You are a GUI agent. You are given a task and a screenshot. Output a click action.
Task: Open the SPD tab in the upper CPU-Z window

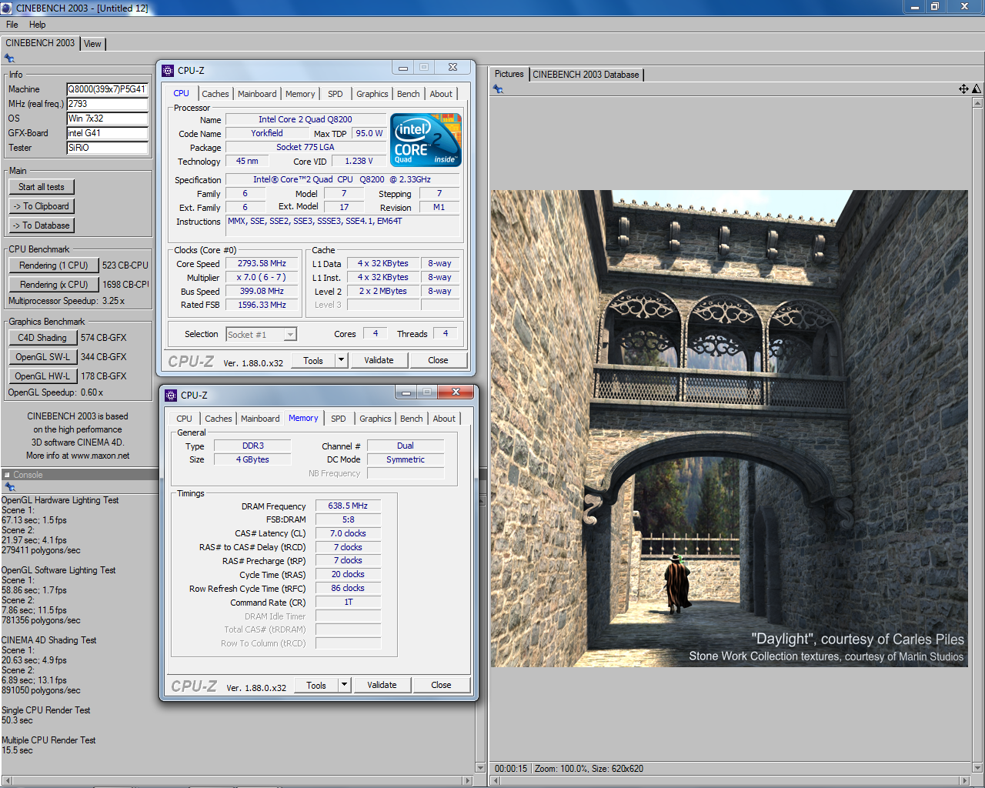pyautogui.click(x=336, y=94)
